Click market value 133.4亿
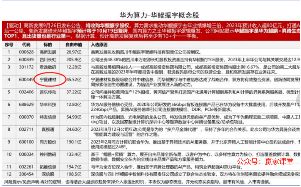Screen dimensions: 301x187 tap(74, 154)
